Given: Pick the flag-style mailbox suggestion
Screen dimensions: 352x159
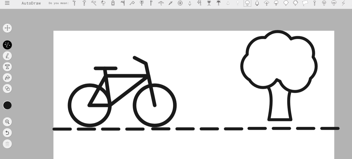Looking at the screenshot, I should click(x=103, y=3).
